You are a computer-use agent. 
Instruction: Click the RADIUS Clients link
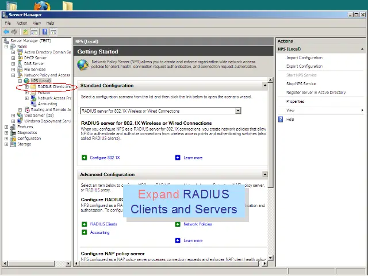(103, 224)
